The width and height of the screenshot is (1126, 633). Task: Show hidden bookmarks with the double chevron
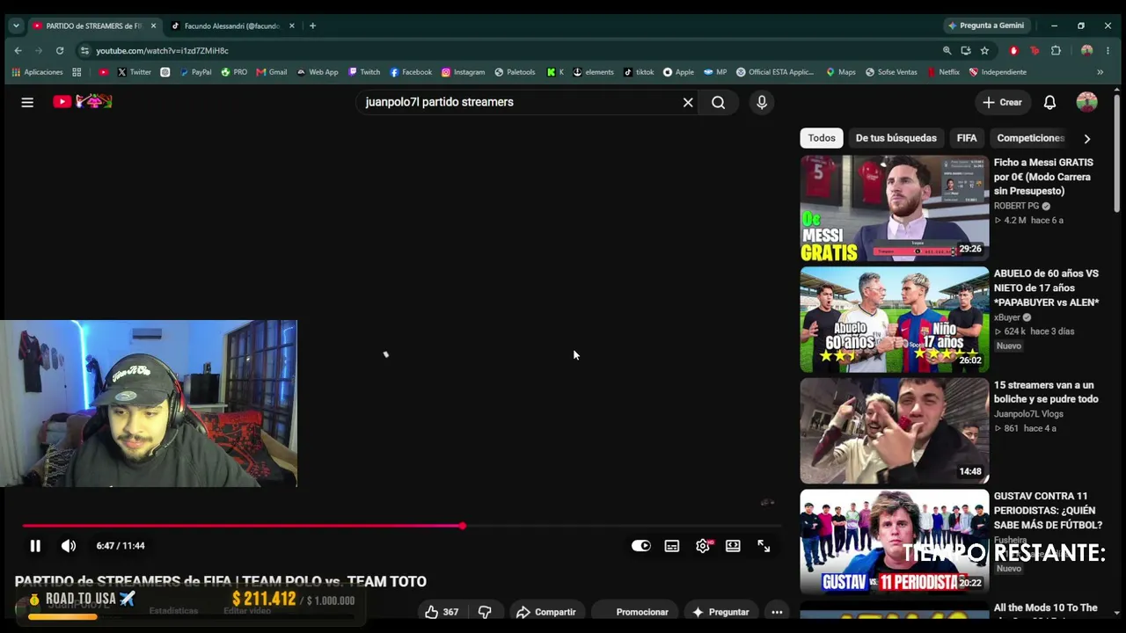pyautogui.click(x=1100, y=72)
